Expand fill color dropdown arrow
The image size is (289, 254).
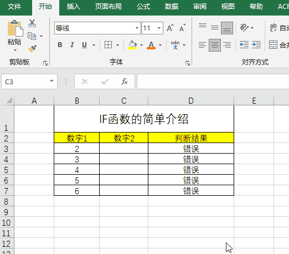pyautogui.click(x=141, y=45)
